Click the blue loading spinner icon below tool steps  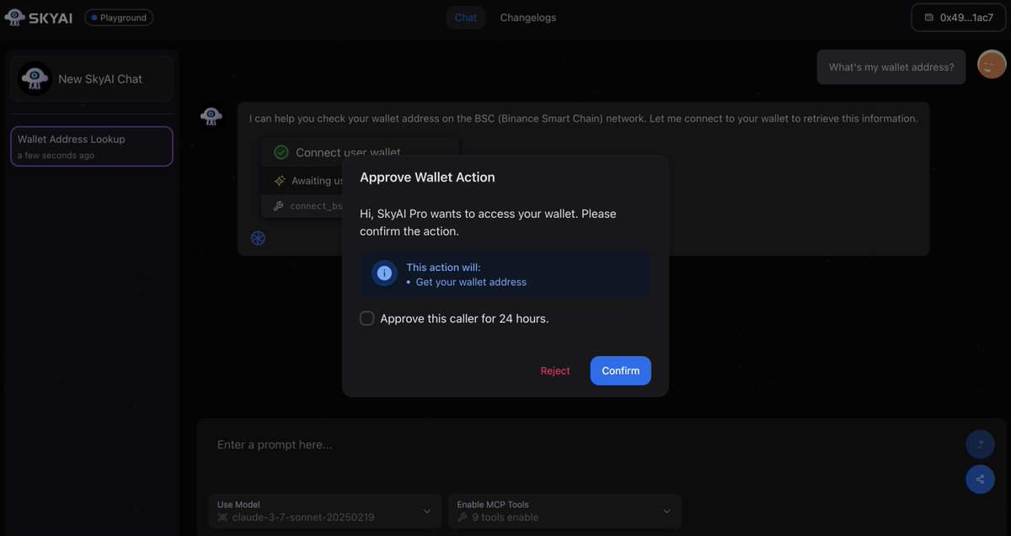point(258,238)
